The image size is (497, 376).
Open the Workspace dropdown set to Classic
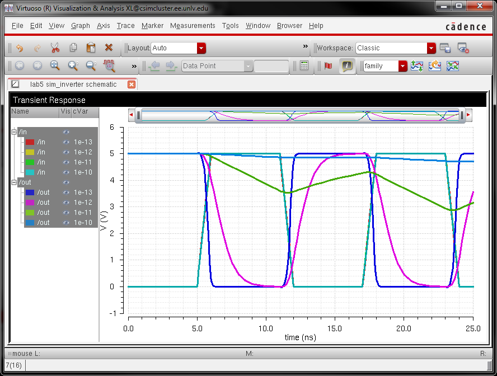[431, 48]
